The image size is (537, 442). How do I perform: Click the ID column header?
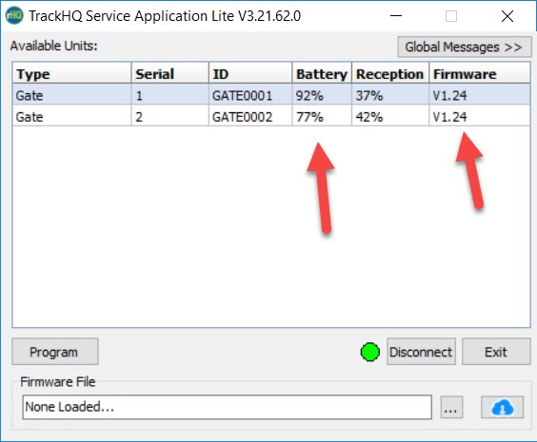tap(250, 73)
